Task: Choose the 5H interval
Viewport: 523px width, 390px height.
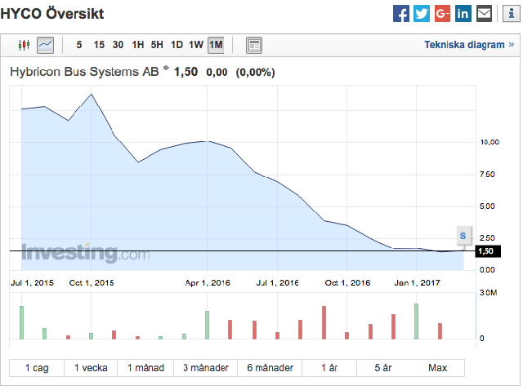Action: click(x=157, y=45)
